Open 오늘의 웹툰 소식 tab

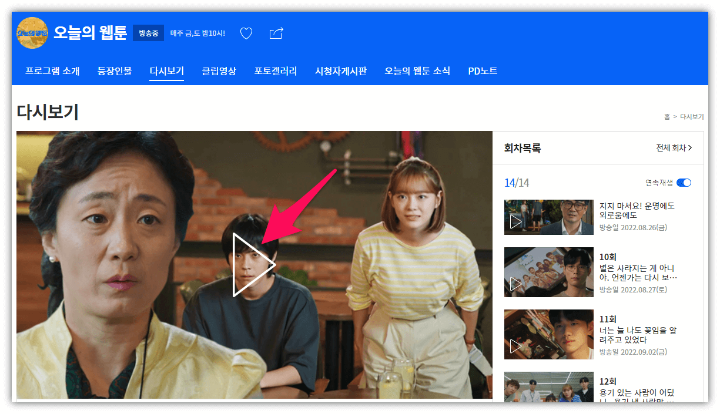pos(417,71)
